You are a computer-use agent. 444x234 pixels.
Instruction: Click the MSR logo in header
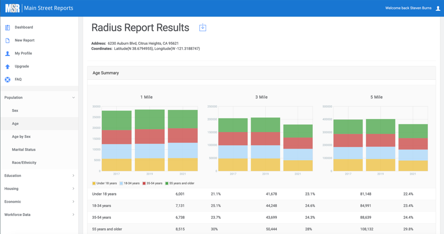click(12, 8)
